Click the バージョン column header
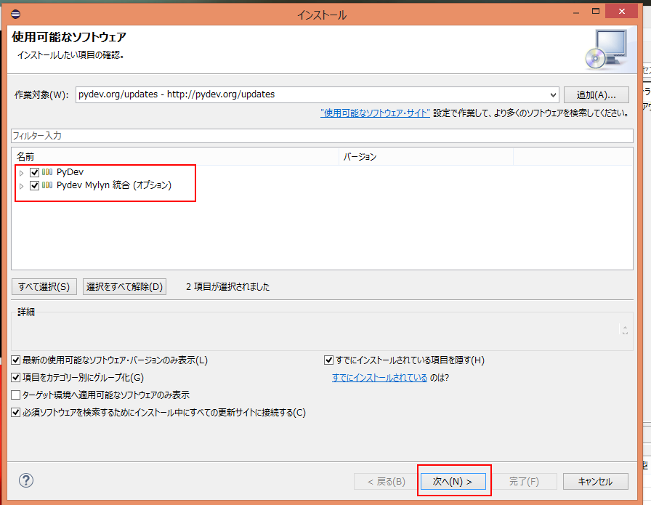 pyautogui.click(x=426, y=156)
